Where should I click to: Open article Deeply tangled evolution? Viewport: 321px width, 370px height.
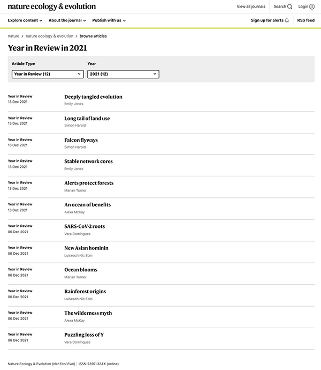93,97
